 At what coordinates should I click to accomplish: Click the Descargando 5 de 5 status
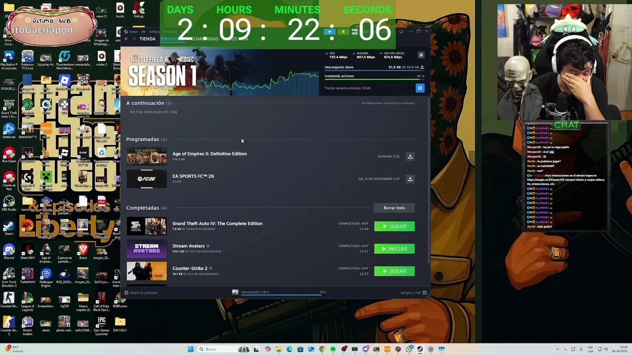click(x=255, y=292)
